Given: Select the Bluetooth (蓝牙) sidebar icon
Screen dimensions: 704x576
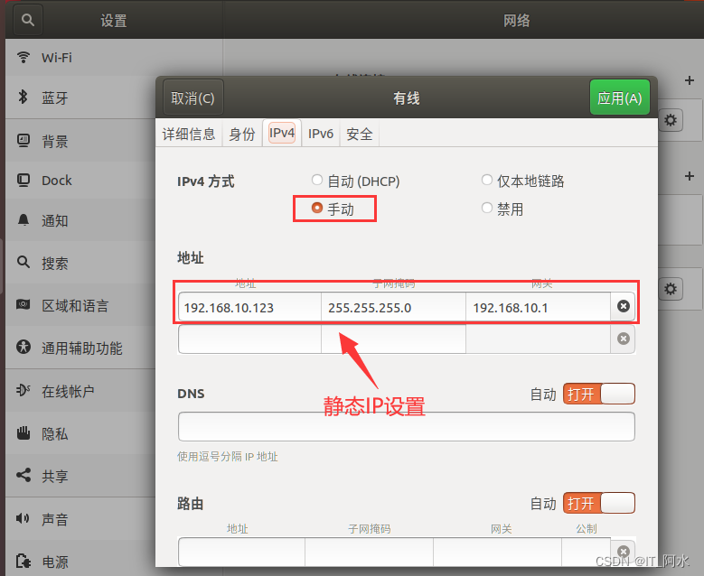Looking at the screenshot, I should [23, 97].
